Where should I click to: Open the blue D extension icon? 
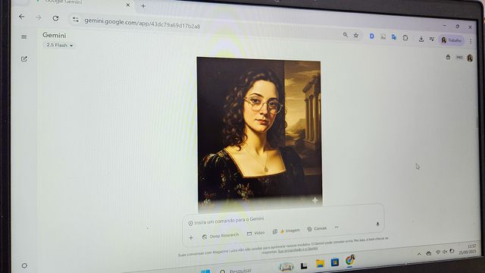tap(372, 36)
